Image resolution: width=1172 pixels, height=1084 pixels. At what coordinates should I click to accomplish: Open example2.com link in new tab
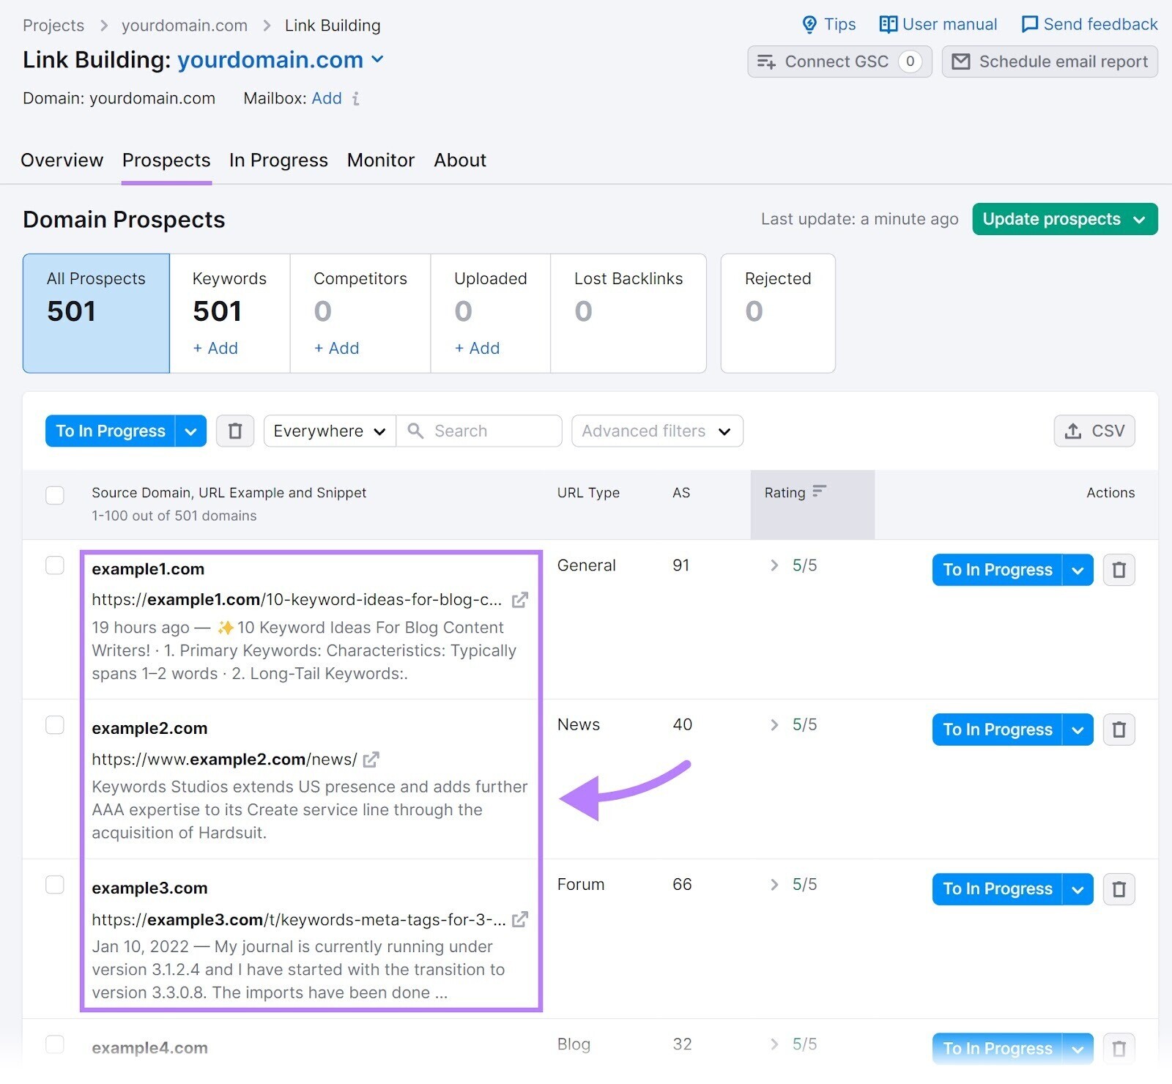pyautogui.click(x=372, y=760)
